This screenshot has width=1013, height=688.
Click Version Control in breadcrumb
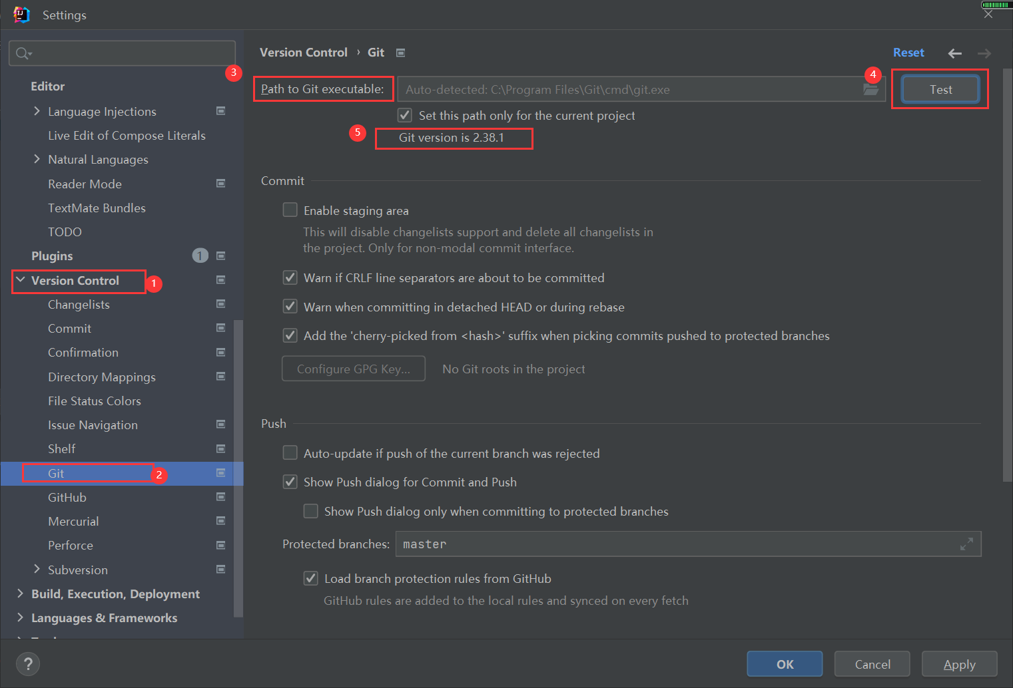(304, 53)
